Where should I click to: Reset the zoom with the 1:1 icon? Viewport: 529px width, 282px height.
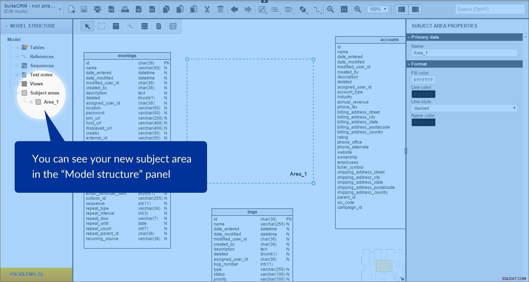[x=344, y=9]
